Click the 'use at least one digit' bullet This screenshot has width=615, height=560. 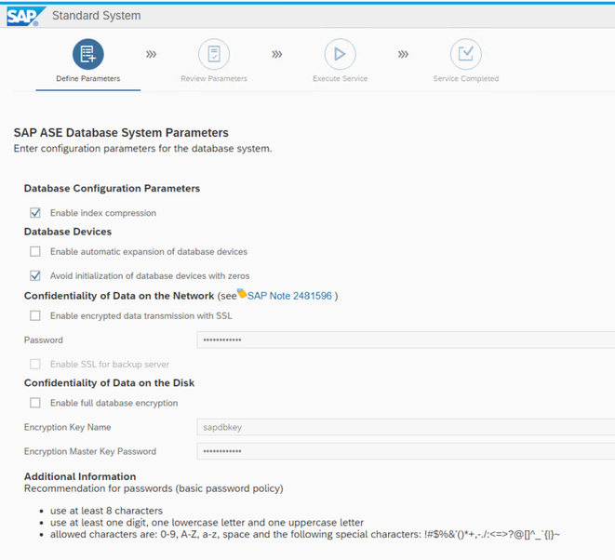207,523
